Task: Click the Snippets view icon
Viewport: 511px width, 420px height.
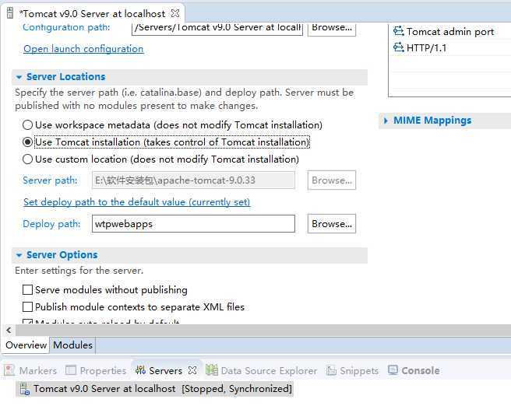Action: click(x=331, y=370)
